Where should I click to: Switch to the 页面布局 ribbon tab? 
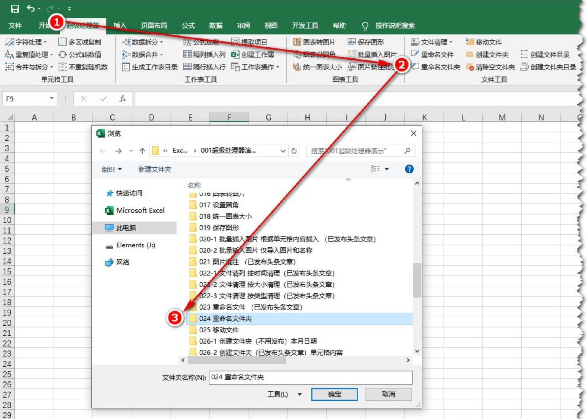point(154,26)
